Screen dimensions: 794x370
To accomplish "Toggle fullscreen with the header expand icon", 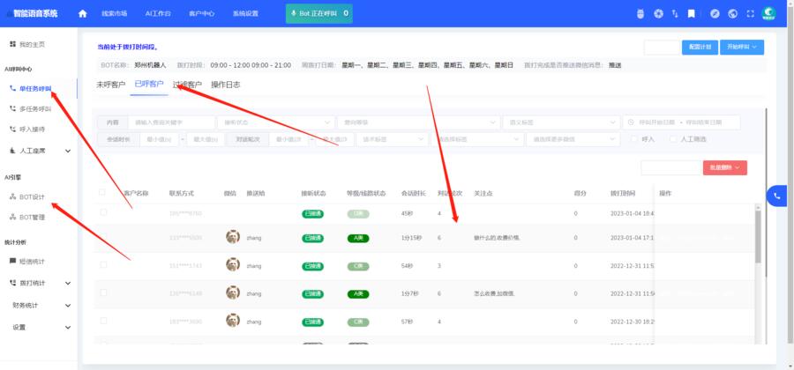I will click(x=750, y=13).
